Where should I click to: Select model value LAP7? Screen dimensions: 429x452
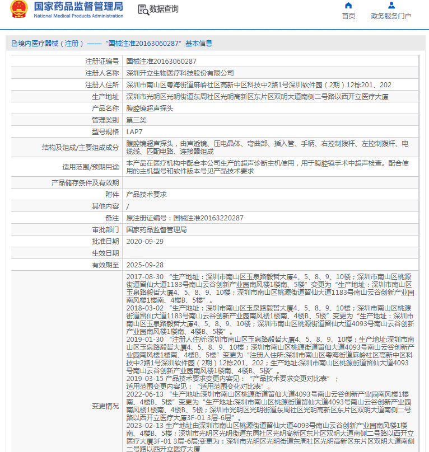point(134,132)
